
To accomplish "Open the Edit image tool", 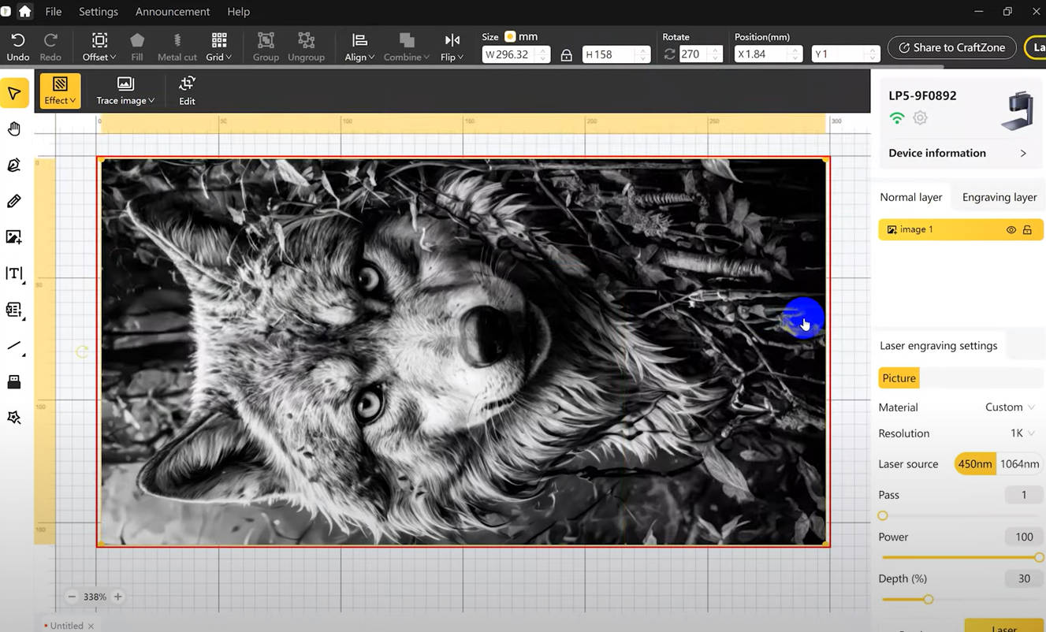I will [x=187, y=91].
